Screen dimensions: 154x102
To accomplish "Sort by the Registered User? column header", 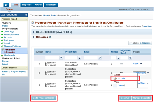I will coord(126,52).
